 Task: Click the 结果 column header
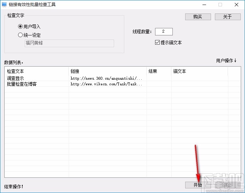(x=159, y=71)
